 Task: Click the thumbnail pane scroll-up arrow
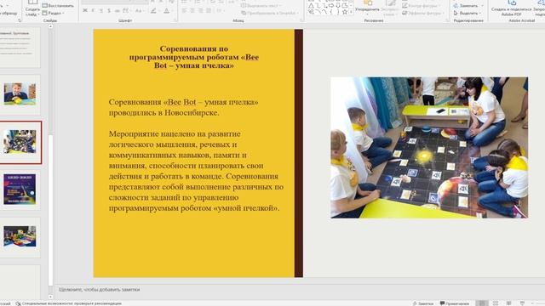click(51, 26)
